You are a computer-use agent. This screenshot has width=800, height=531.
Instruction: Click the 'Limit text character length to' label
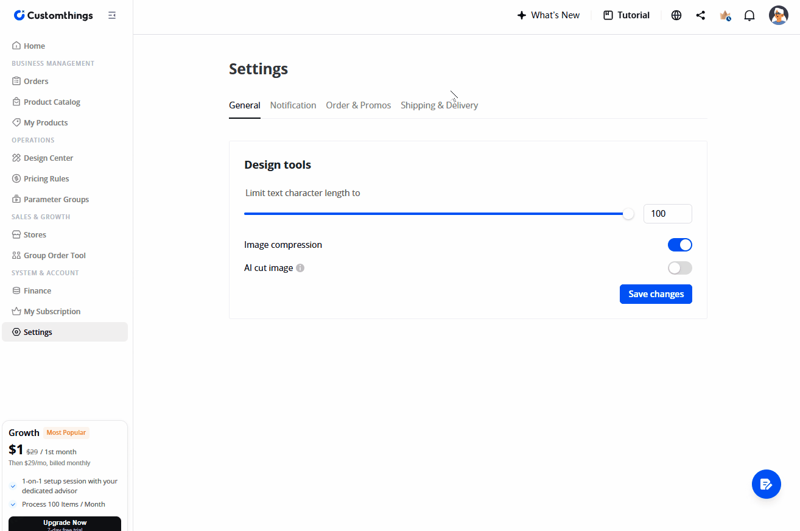coord(303,193)
